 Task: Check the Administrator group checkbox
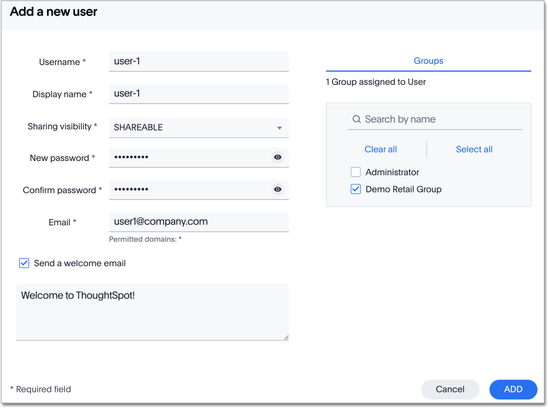(x=355, y=172)
